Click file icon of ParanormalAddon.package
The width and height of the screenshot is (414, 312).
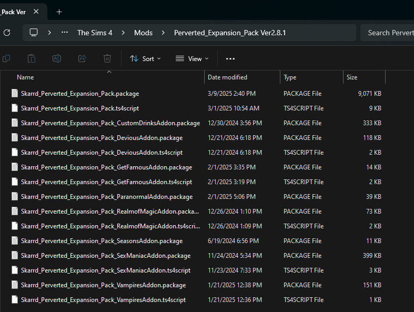(15, 197)
